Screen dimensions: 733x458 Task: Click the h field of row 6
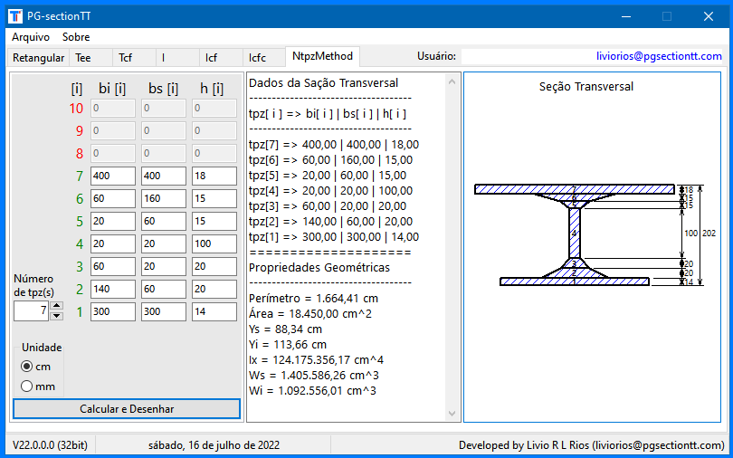[214, 198]
